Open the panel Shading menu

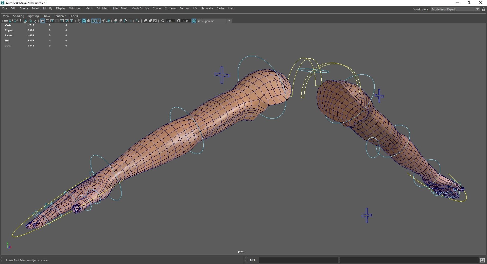point(19,16)
